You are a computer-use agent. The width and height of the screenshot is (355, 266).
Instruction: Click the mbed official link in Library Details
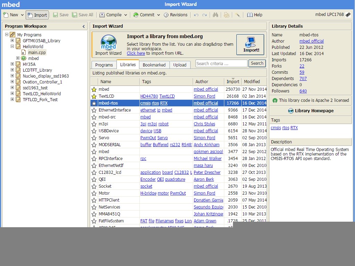[312, 41]
